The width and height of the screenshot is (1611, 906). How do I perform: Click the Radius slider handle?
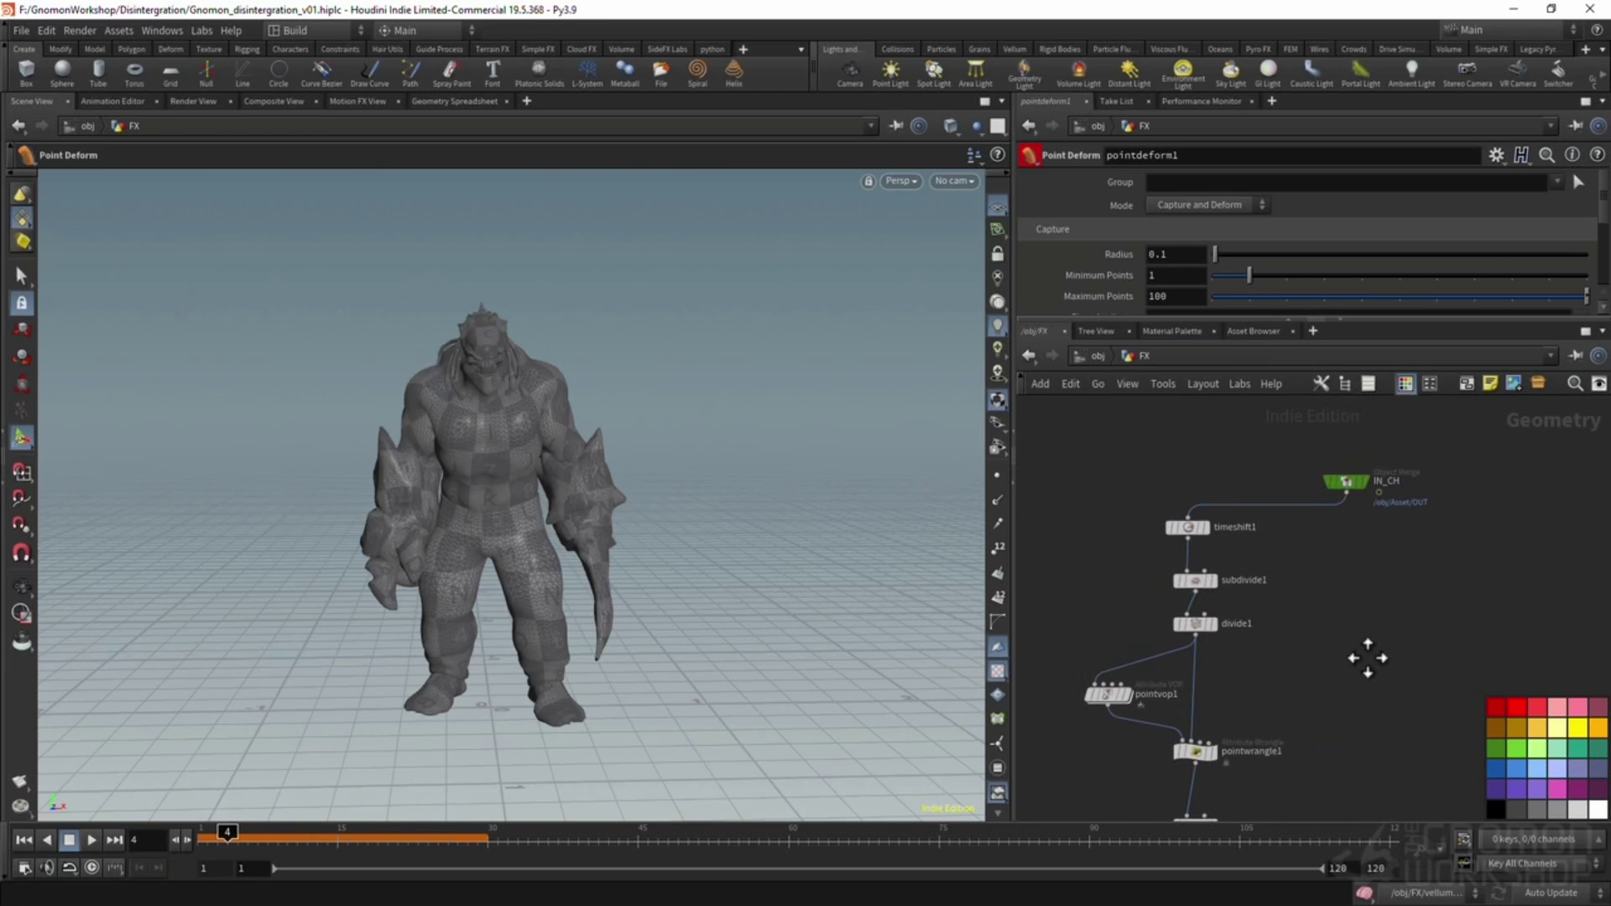pyautogui.click(x=1214, y=254)
